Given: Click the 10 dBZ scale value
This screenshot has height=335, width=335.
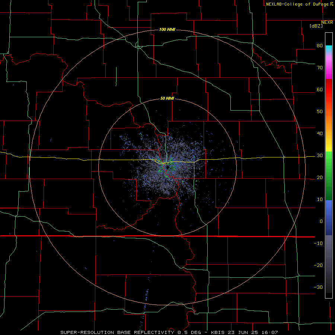Looking at the screenshot, I should click(320, 200).
